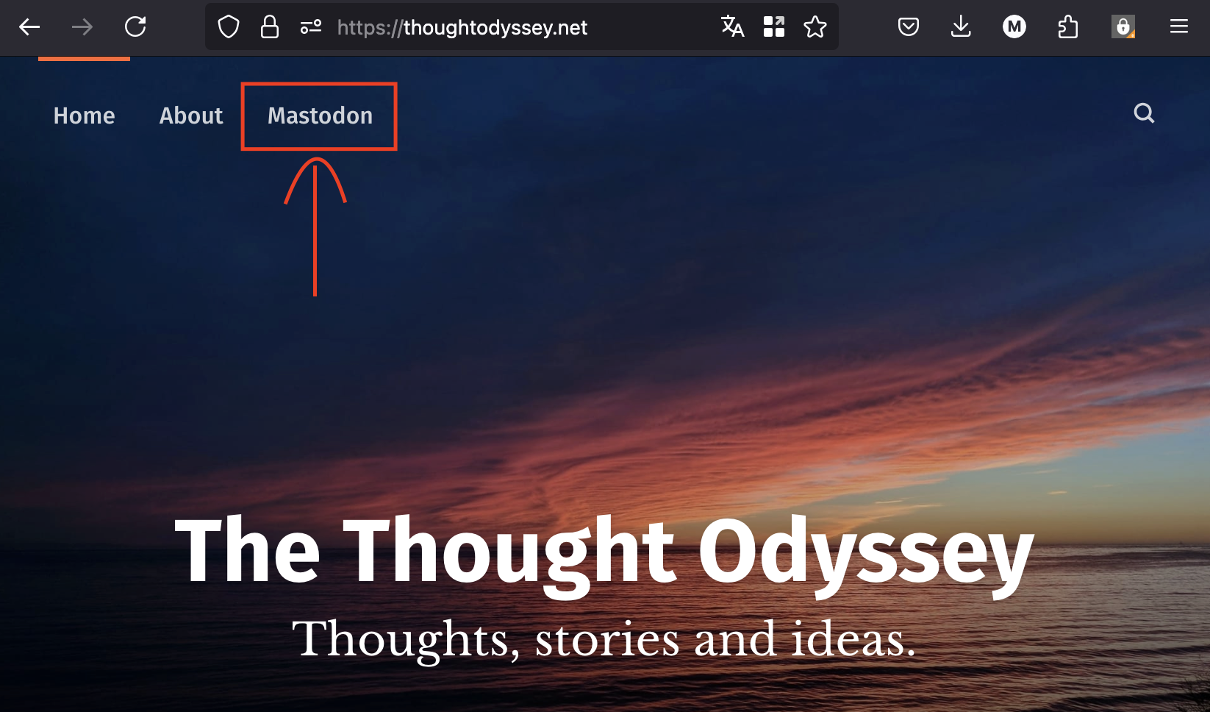1210x712 pixels.
Task: Show site security info via padlock
Action: 270,27
